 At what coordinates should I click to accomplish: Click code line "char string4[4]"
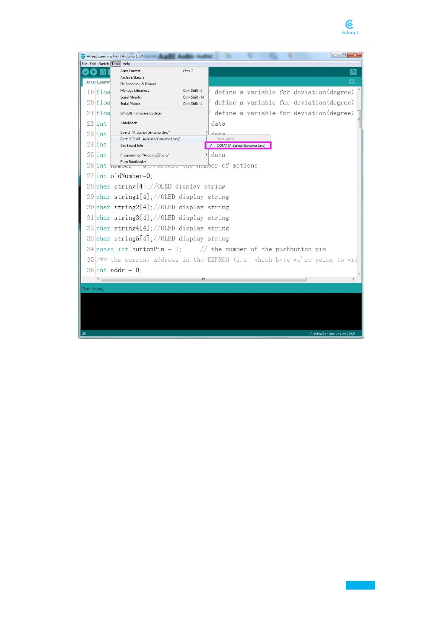coord(163,228)
